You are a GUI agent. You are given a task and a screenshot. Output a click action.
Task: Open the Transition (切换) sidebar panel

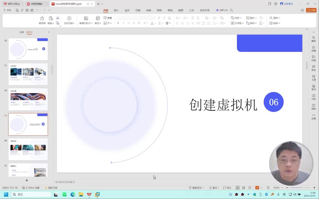click(x=313, y=59)
